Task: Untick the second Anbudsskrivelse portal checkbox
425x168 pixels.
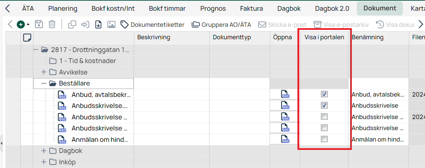Action: [324, 105]
